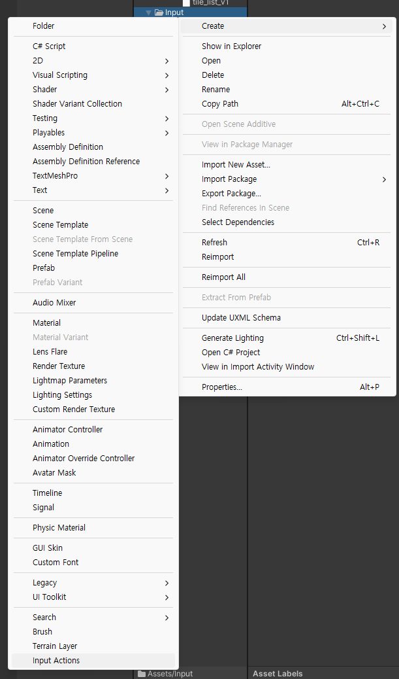Select Lens Flare entry
399x679 pixels.
coord(93,352)
